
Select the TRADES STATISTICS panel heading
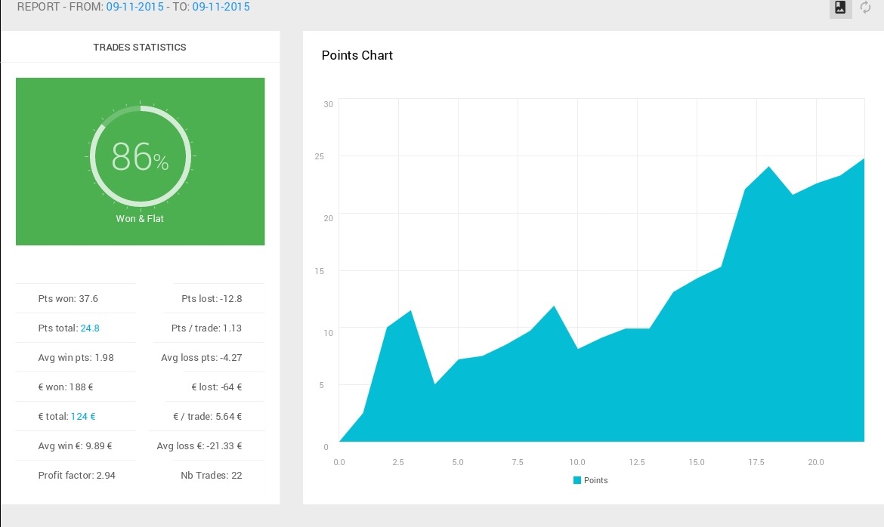click(140, 48)
